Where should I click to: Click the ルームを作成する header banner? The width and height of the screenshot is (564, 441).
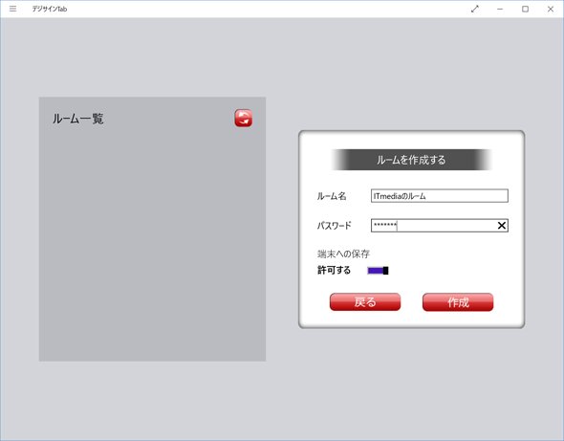coord(411,160)
